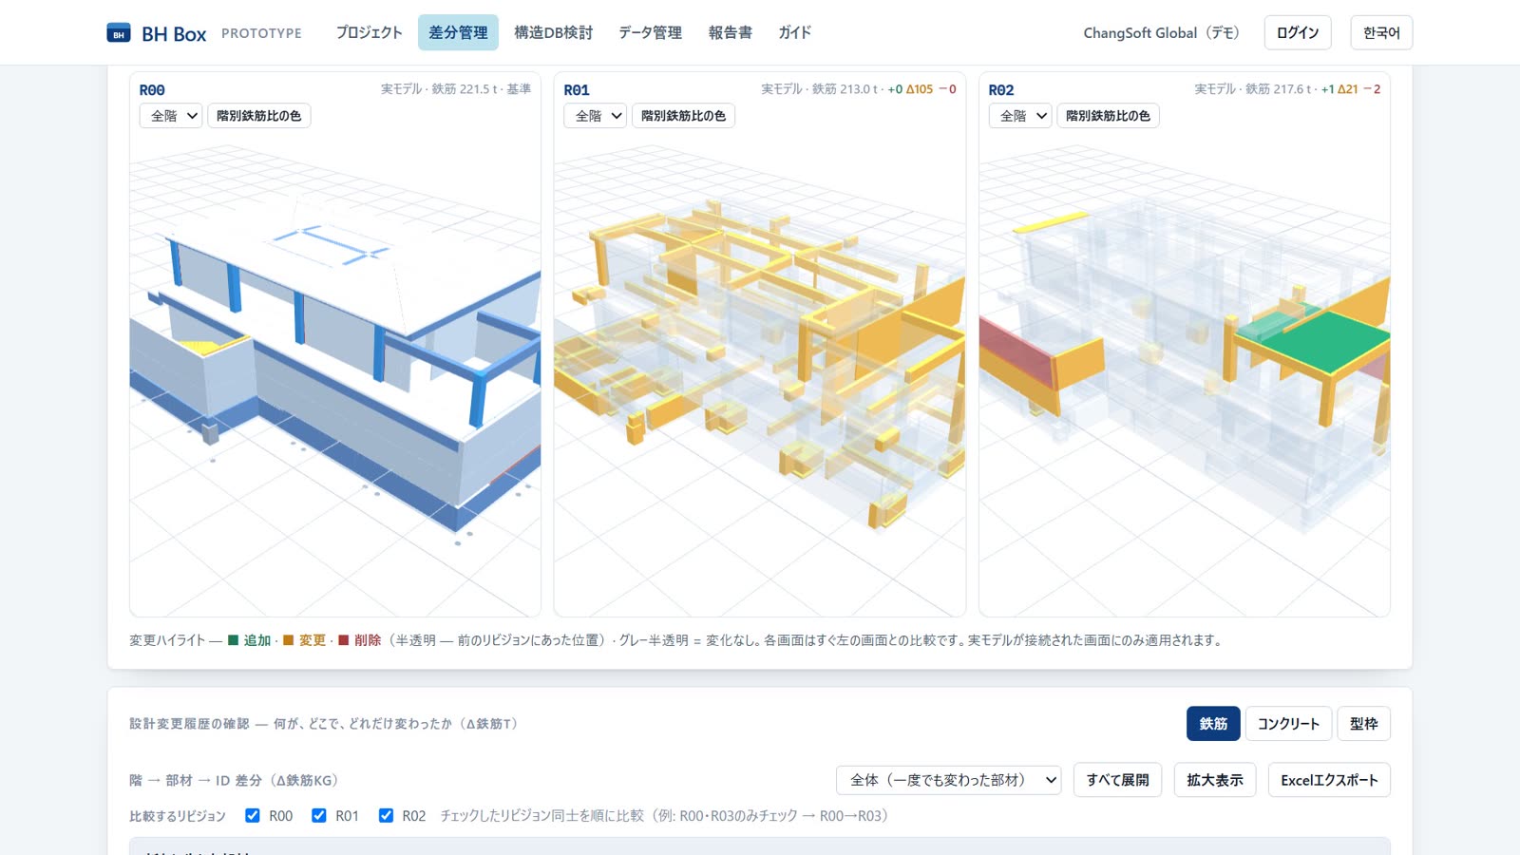
Task: Click the R01 3D model viewport
Action: click(760, 375)
